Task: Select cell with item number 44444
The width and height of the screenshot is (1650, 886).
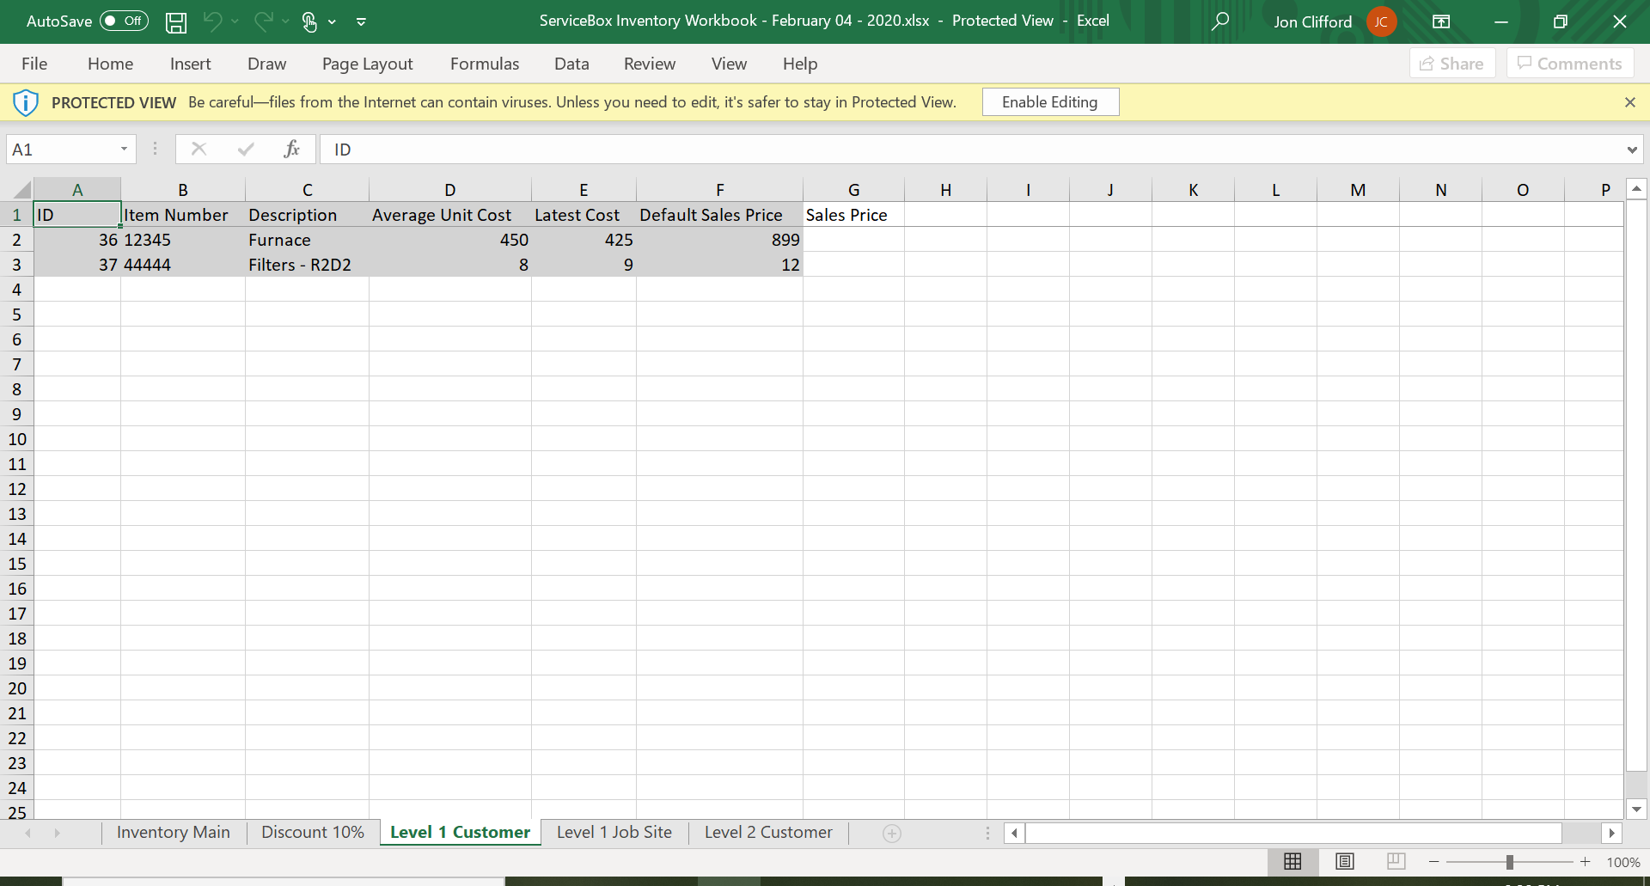Action: [183, 265]
